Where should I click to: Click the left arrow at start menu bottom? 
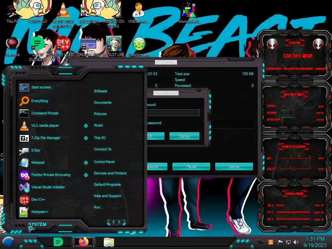click(113, 222)
